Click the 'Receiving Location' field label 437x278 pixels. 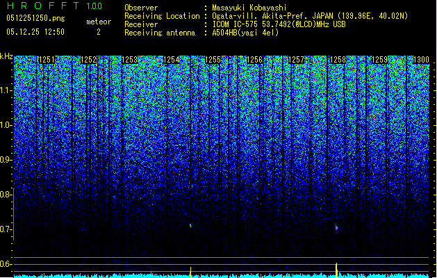pos(162,16)
